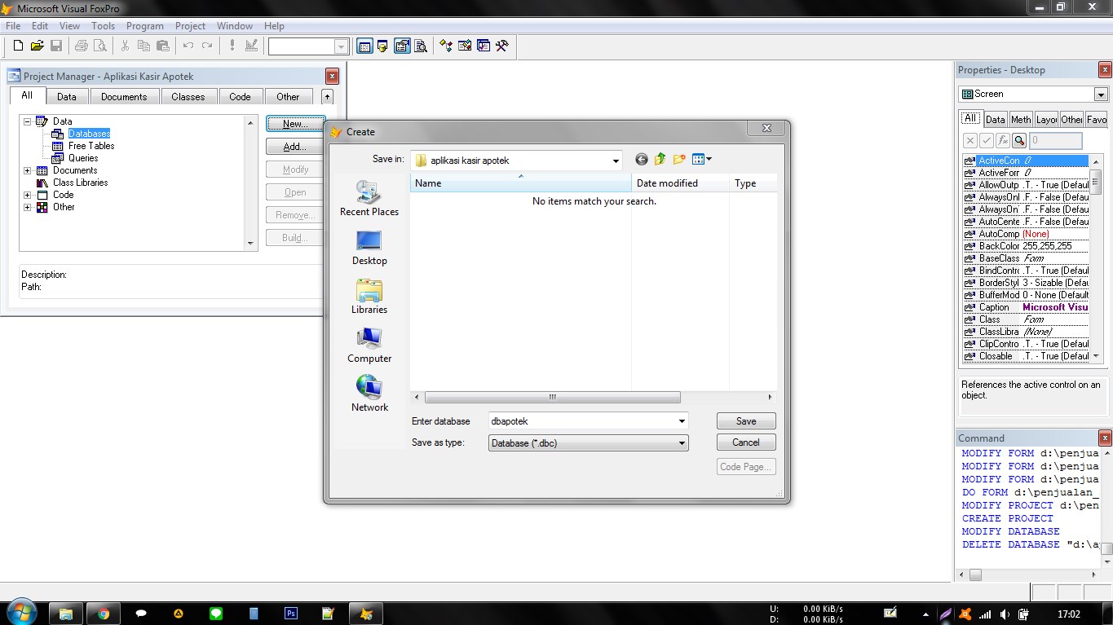This screenshot has width=1113, height=625.
Task: Select Queries in project tree
Action: point(82,158)
